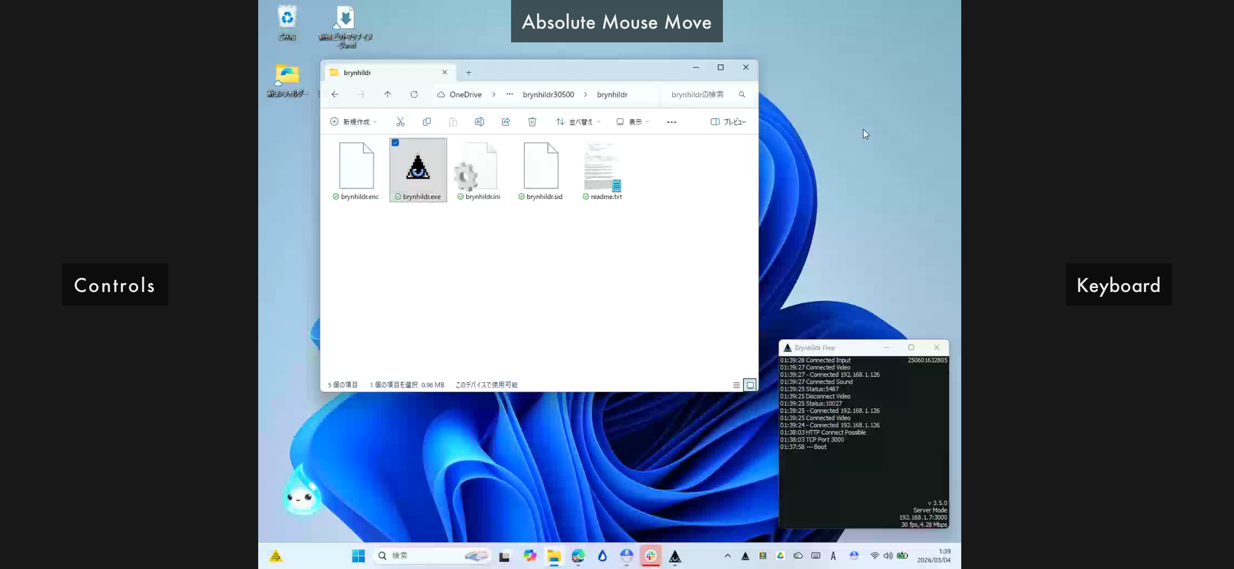
Task: Toggle the Preview pane button
Action: 728,122
